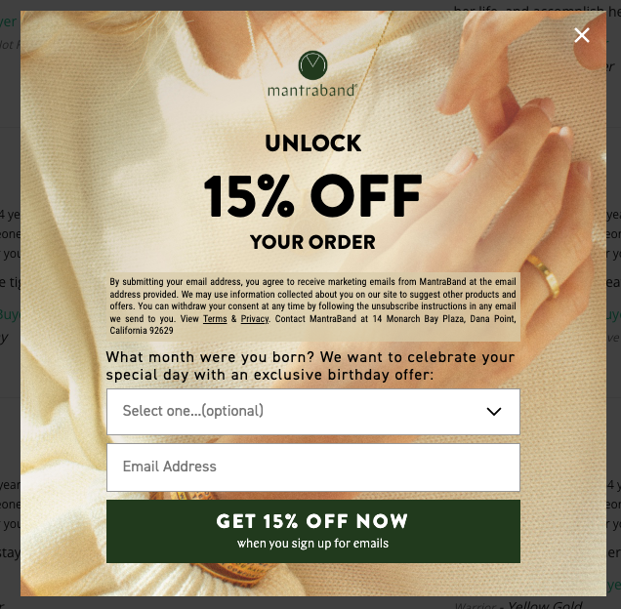
Task: Focus the Email Address input field
Action: (312, 467)
